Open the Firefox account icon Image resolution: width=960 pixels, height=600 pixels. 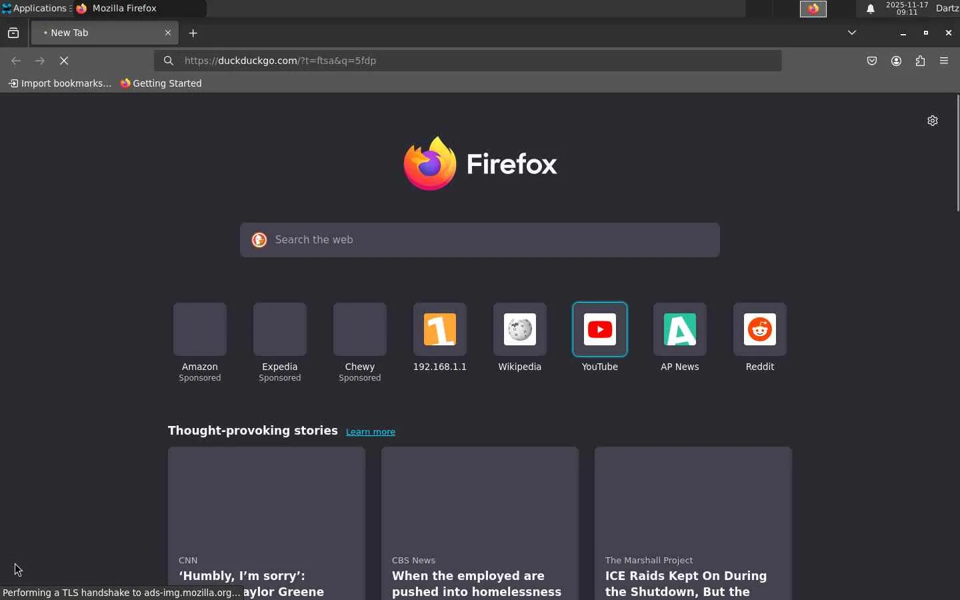pyautogui.click(x=897, y=61)
